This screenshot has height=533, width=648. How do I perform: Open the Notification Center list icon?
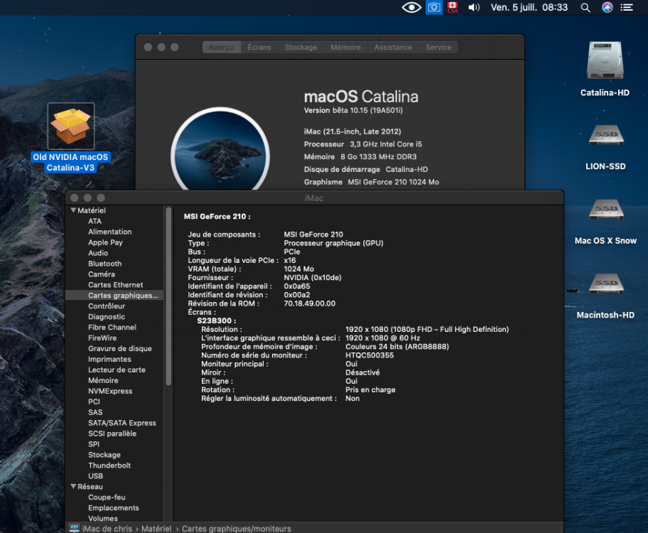pos(627,7)
